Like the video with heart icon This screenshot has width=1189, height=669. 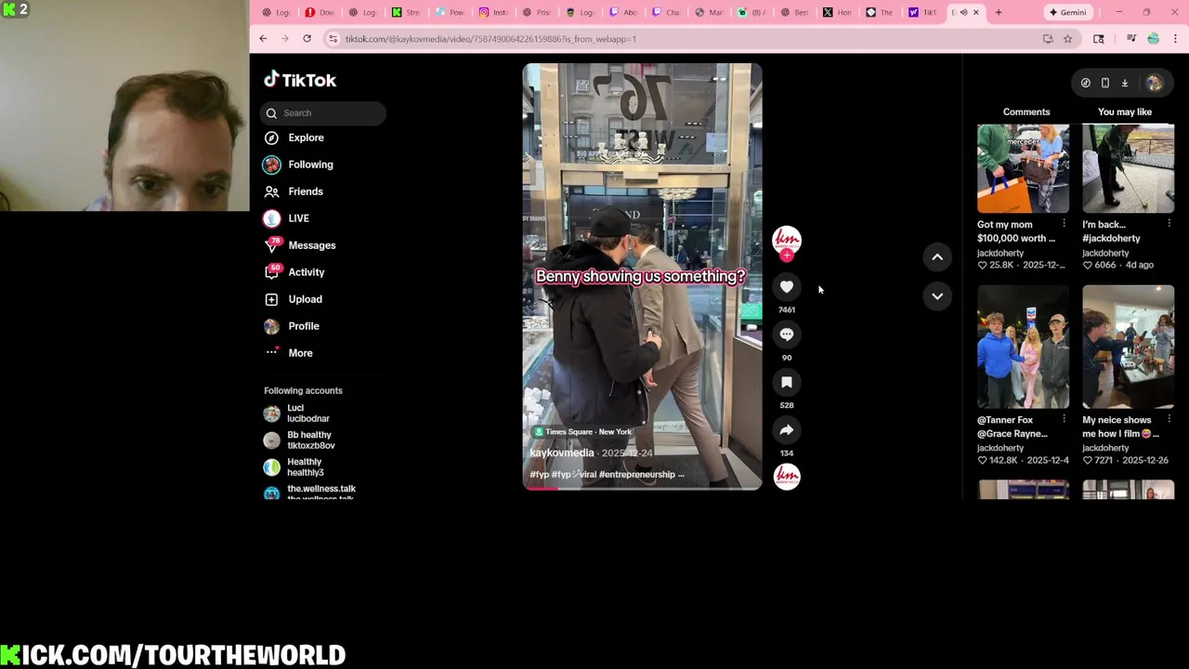tap(787, 287)
